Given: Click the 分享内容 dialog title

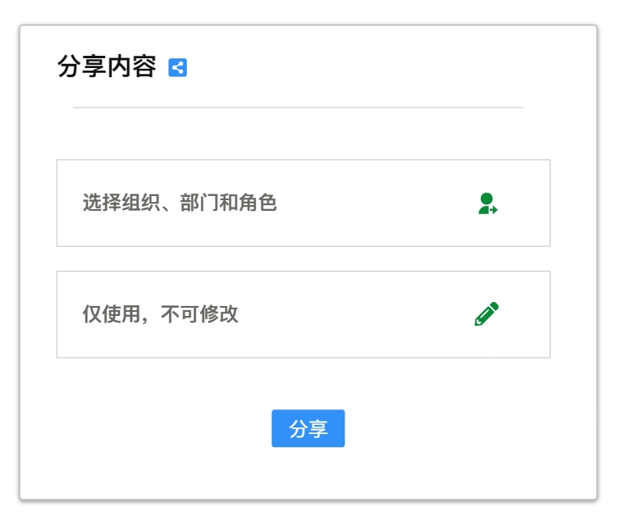Looking at the screenshot, I should 107,67.
